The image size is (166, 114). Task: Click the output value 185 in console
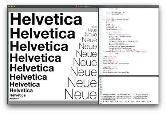(101, 93)
